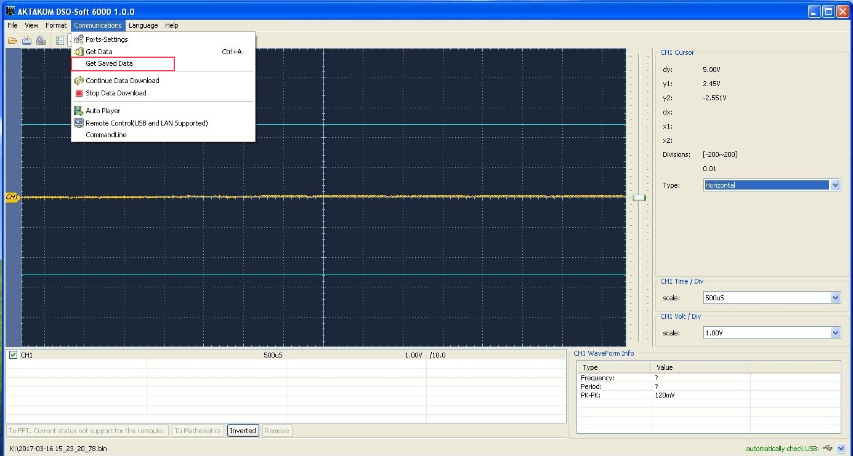Click Stop Data Download
The height and width of the screenshot is (456, 853).
(116, 93)
